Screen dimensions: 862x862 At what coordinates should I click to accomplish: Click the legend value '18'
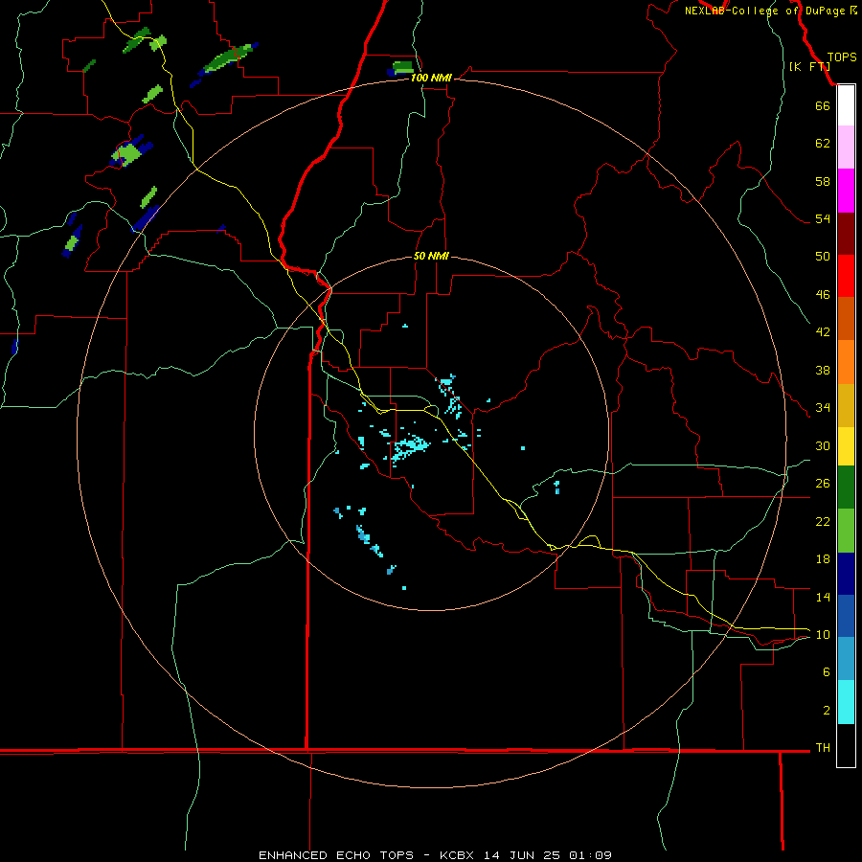click(x=823, y=559)
